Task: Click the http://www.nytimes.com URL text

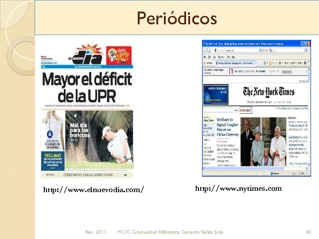Action: (x=238, y=189)
